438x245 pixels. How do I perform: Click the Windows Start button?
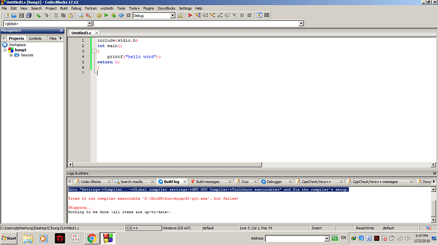9,238
